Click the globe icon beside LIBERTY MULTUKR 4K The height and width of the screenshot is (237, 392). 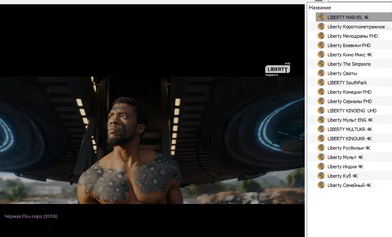click(x=321, y=129)
